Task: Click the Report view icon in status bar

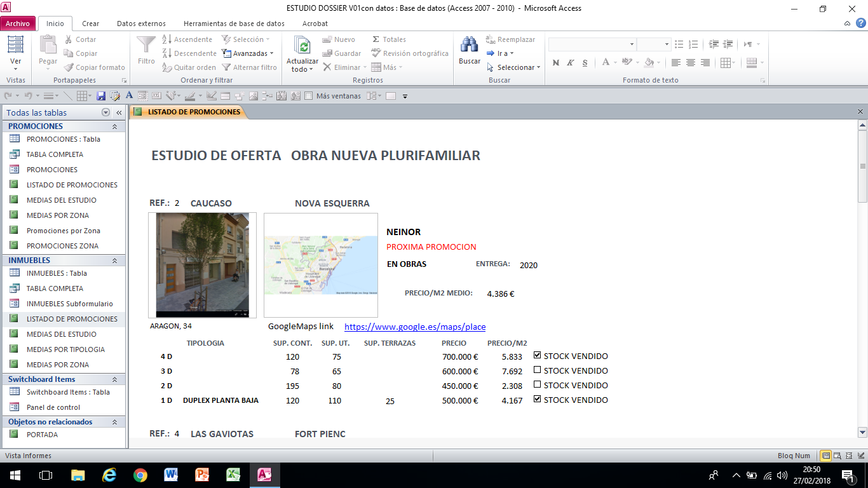Action: coord(825,456)
